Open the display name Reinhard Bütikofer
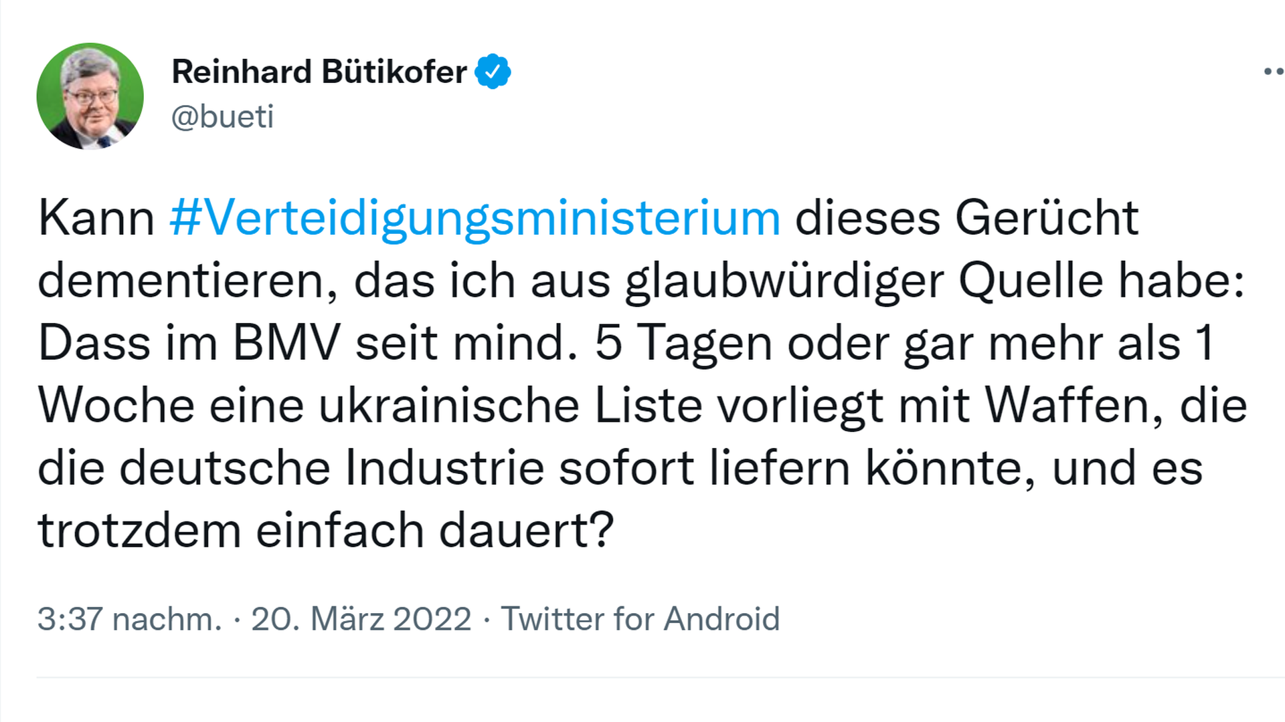Image resolution: width=1285 pixels, height=722 pixels. click(319, 72)
